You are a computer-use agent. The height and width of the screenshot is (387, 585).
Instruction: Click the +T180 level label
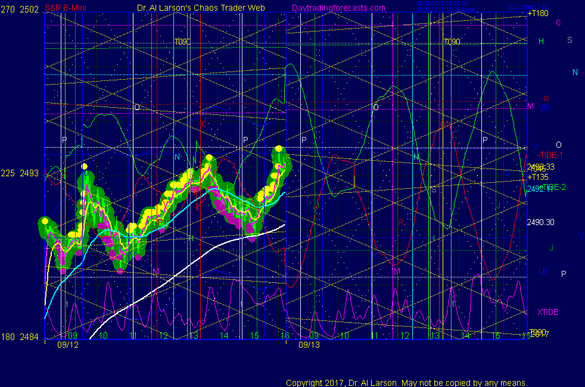pyautogui.click(x=538, y=14)
